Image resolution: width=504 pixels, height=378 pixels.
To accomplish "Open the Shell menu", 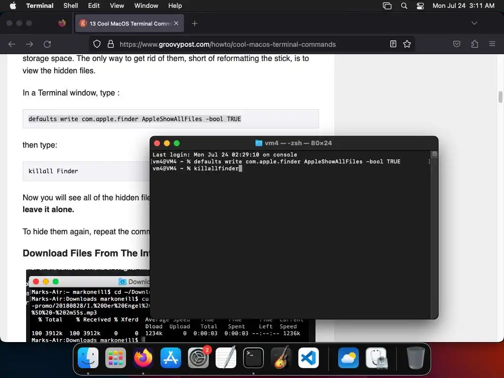I will [x=71, y=6].
